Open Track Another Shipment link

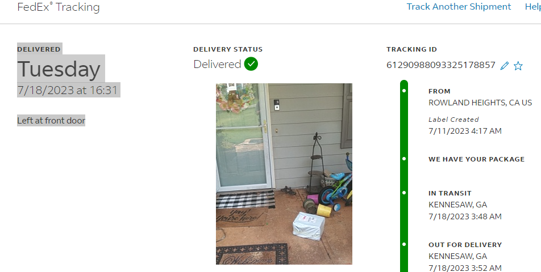459,7
